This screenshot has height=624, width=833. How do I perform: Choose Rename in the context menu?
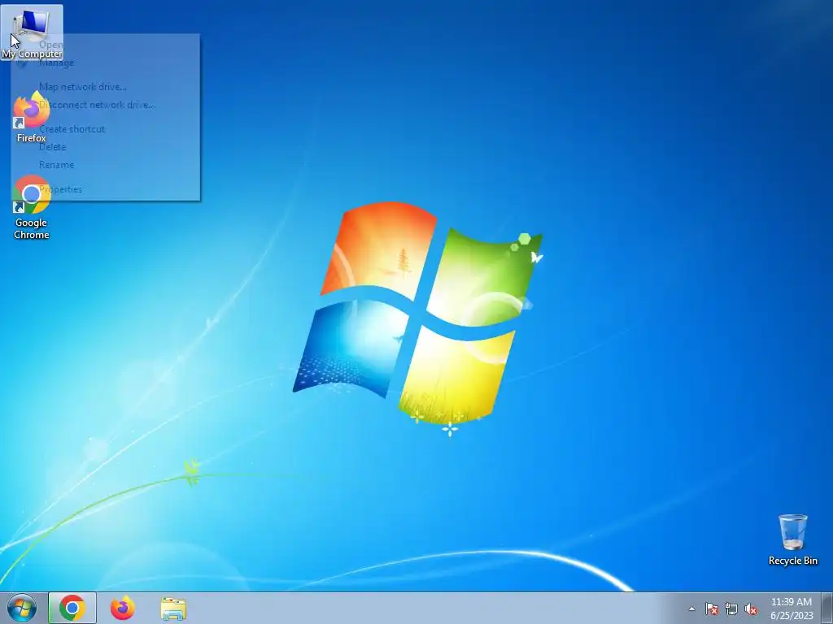(x=106, y=165)
